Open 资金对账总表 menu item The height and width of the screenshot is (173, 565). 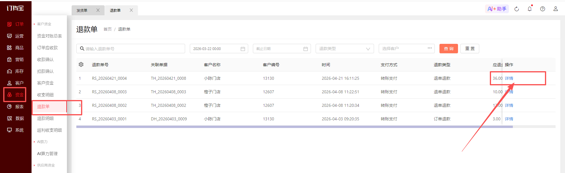tap(49, 36)
